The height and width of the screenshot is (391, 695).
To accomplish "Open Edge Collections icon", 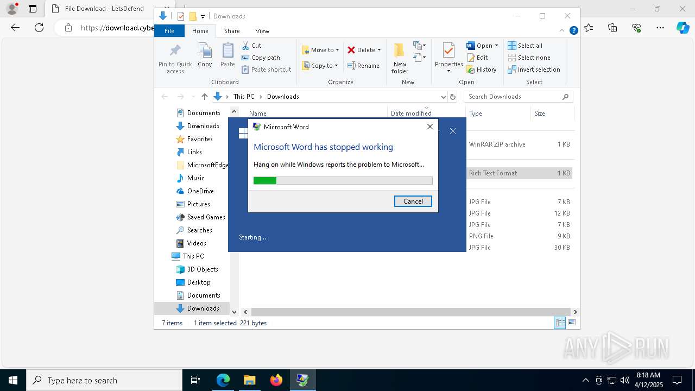I will click(x=612, y=28).
